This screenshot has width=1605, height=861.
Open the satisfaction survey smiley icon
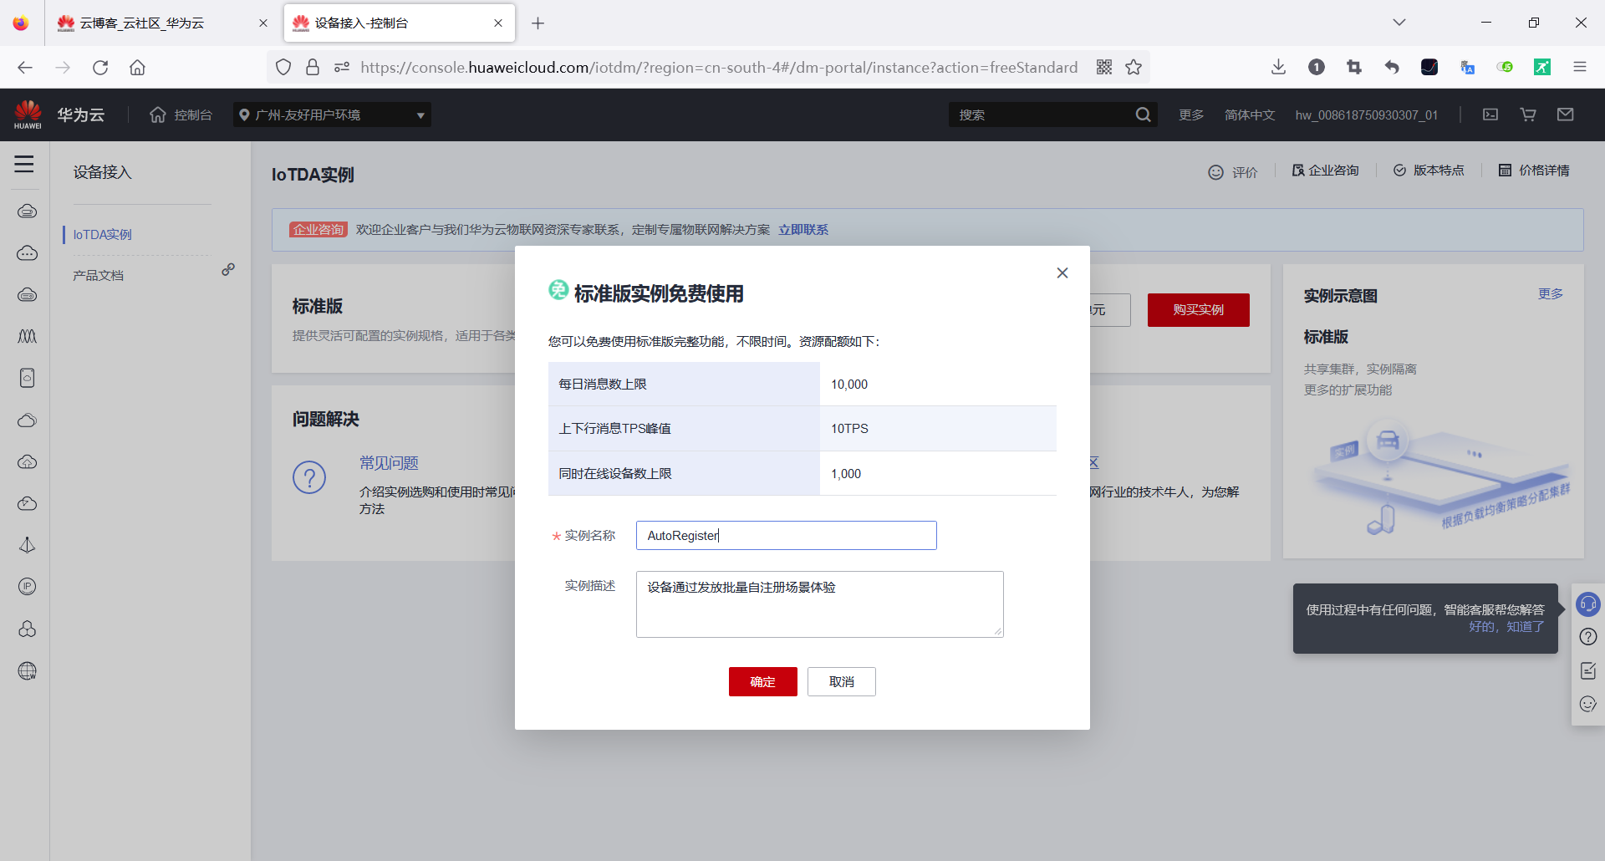[1587, 704]
